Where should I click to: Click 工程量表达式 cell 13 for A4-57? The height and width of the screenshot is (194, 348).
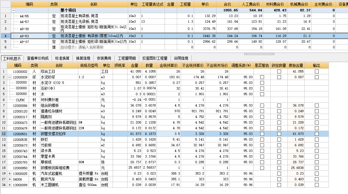(x=152, y=22)
